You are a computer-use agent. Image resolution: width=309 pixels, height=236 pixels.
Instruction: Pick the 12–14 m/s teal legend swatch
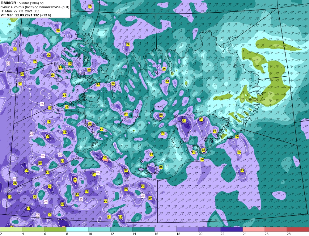(x=121, y=229)
